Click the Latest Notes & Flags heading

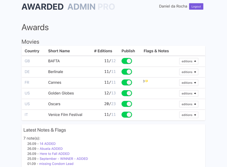(x=45, y=130)
